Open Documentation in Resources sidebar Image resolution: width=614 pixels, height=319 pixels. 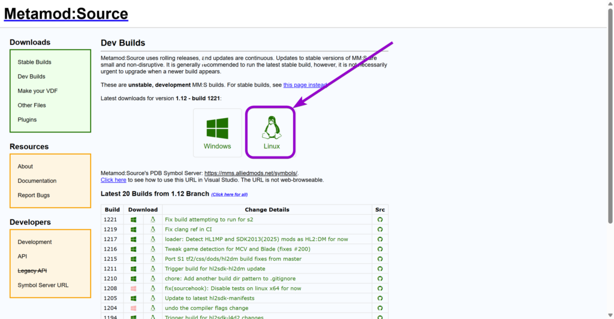pos(37,181)
